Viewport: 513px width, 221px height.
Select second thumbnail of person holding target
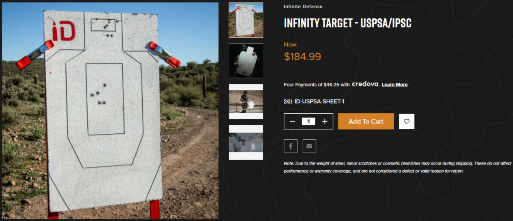246,61
